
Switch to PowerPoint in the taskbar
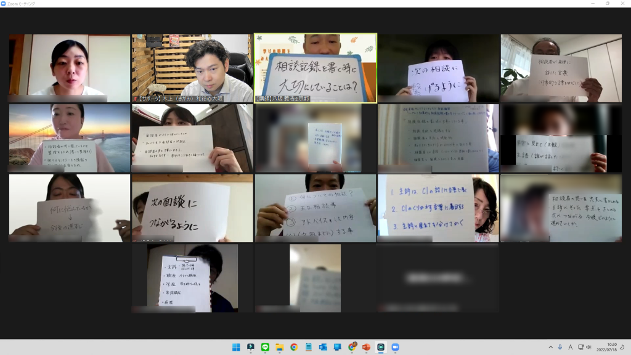click(x=367, y=347)
